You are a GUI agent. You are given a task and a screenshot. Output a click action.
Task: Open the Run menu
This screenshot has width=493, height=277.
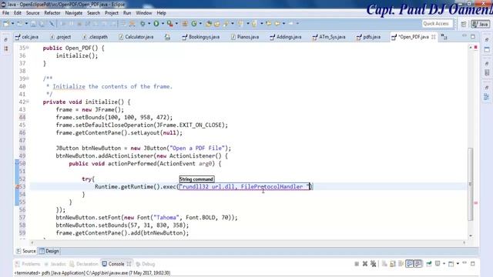coord(127,13)
